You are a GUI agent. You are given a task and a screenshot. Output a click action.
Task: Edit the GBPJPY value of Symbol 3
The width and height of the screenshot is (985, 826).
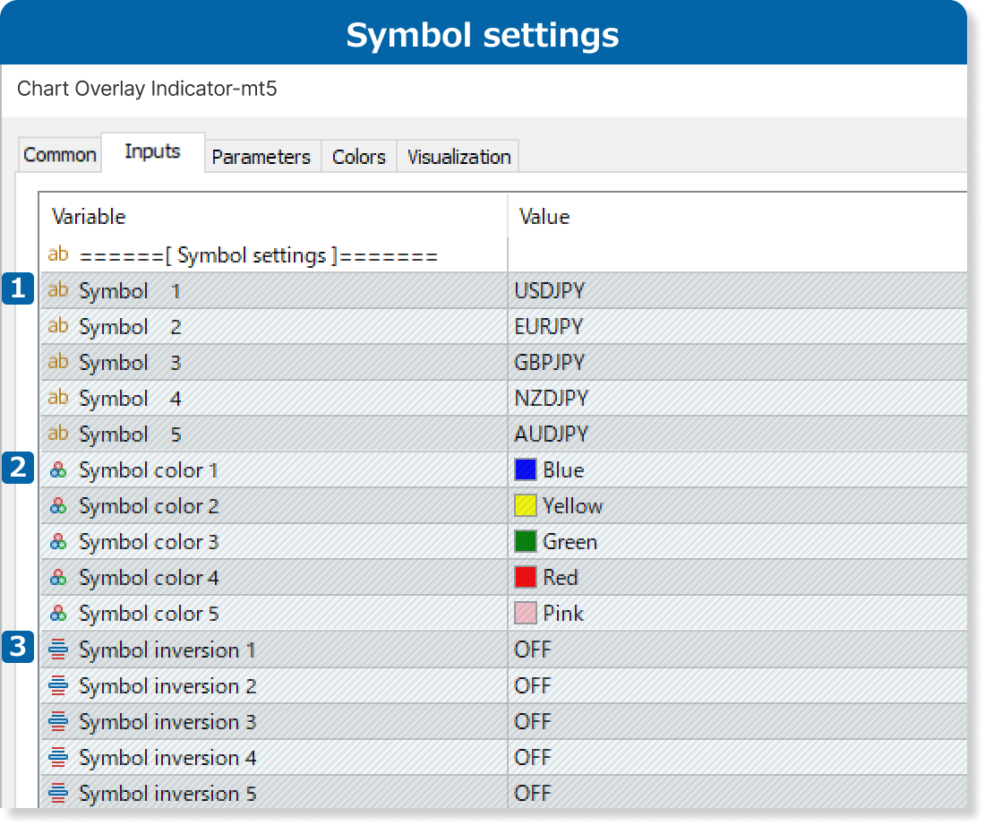tap(738, 362)
